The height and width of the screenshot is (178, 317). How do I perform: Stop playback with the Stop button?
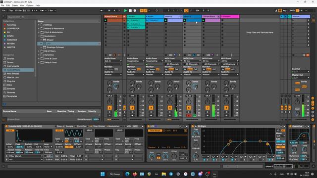(x=130, y=10)
